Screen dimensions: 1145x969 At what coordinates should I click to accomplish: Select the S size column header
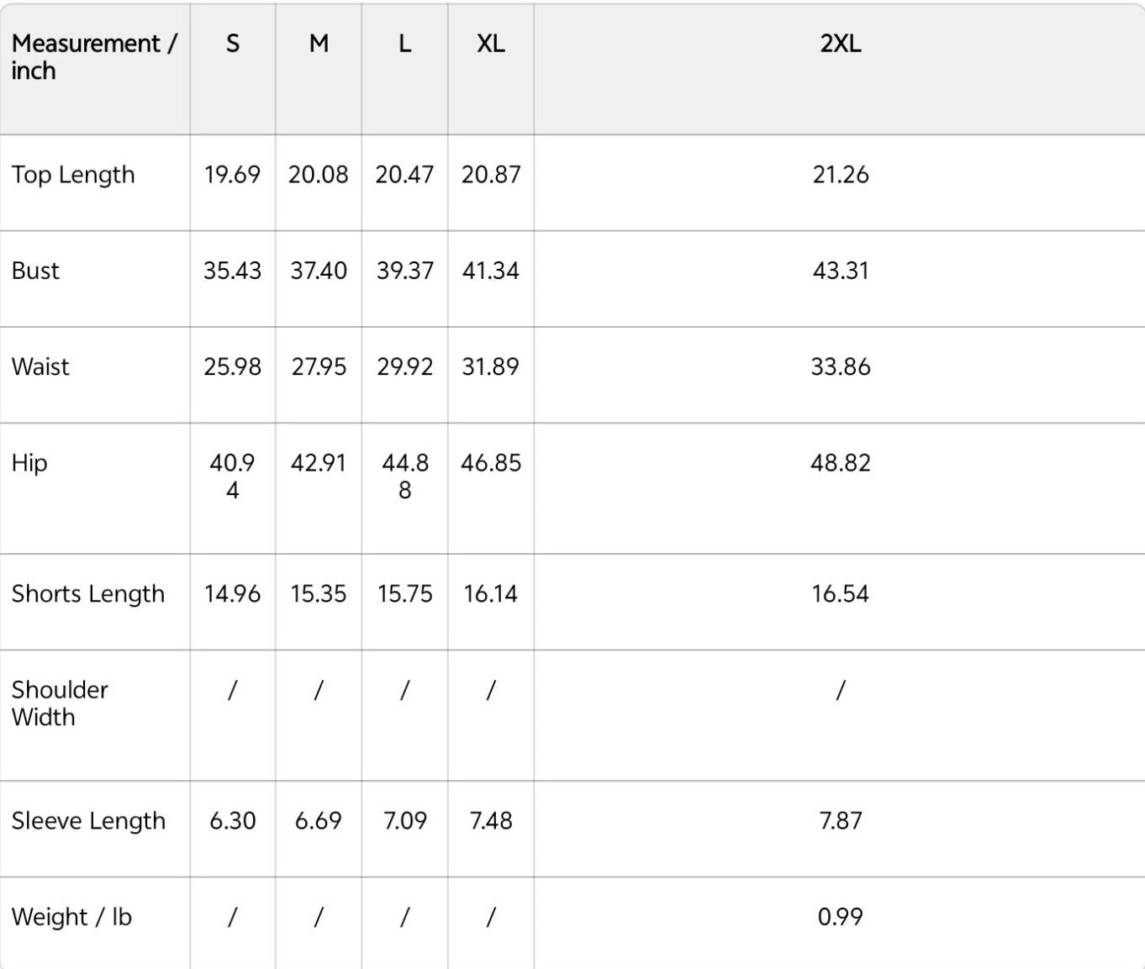click(x=233, y=44)
